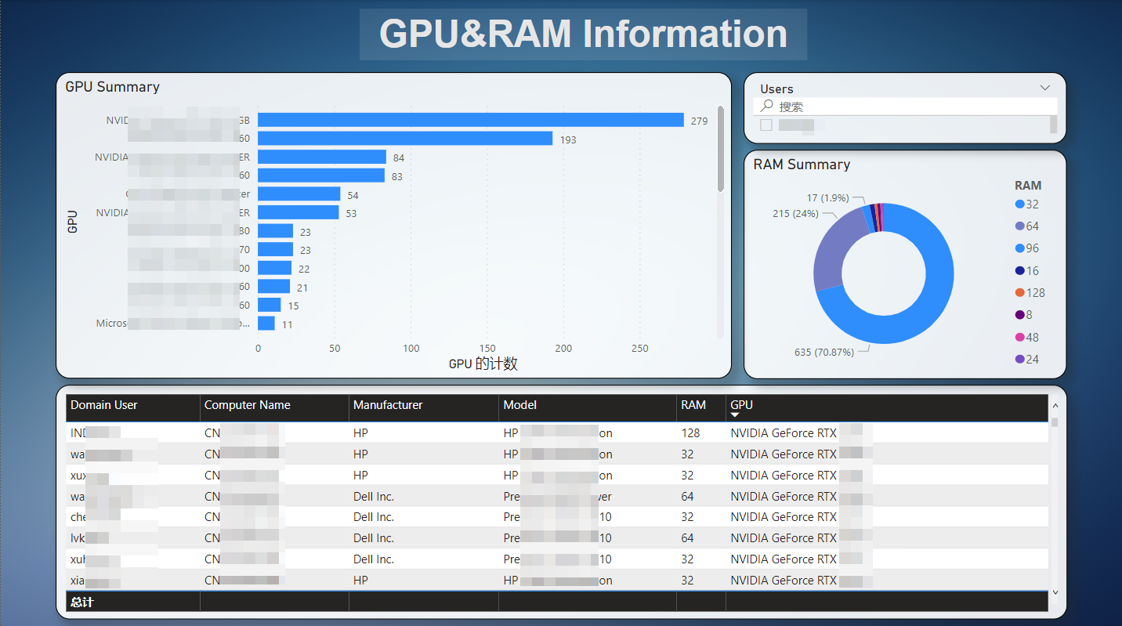The width and height of the screenshot is (1122, 626).
Task: Sort table by Domain User column
Action: point(104,405)
